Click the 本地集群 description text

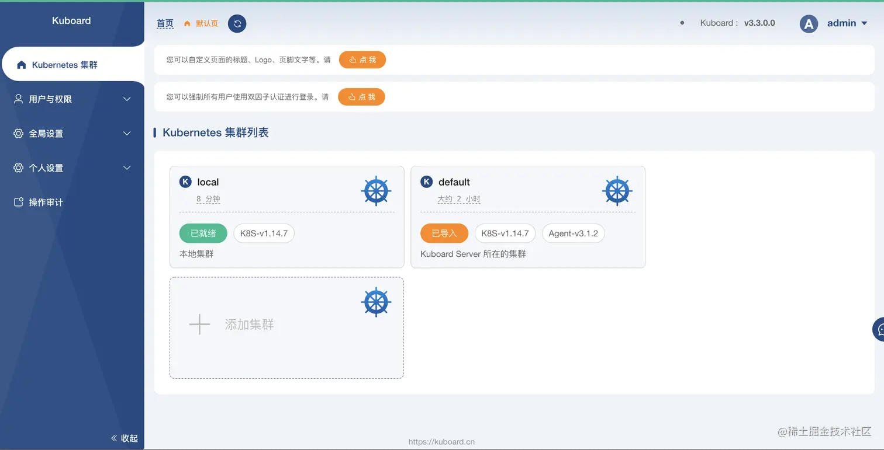click(x=196, y=254)
